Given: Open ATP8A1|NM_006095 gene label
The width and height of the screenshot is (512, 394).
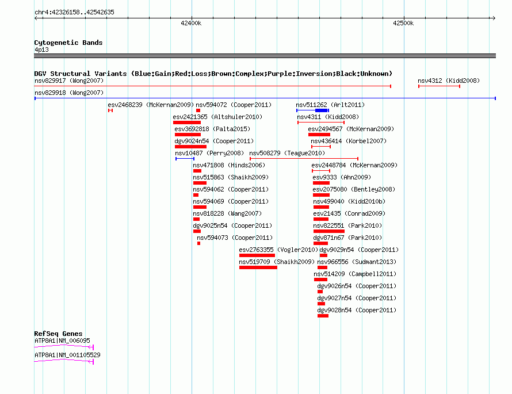Looking at the screenshot, I should (x=62, y=341).
